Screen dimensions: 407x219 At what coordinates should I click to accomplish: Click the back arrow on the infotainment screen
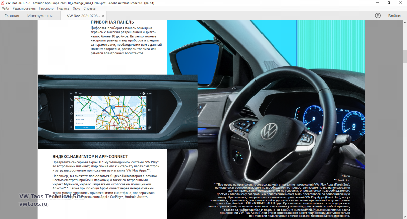[71, 93]
